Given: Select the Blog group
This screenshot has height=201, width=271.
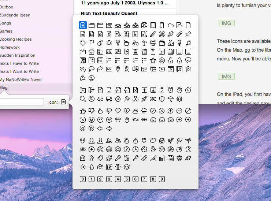Looking at the screenshot, I should [x=36, y=88].
